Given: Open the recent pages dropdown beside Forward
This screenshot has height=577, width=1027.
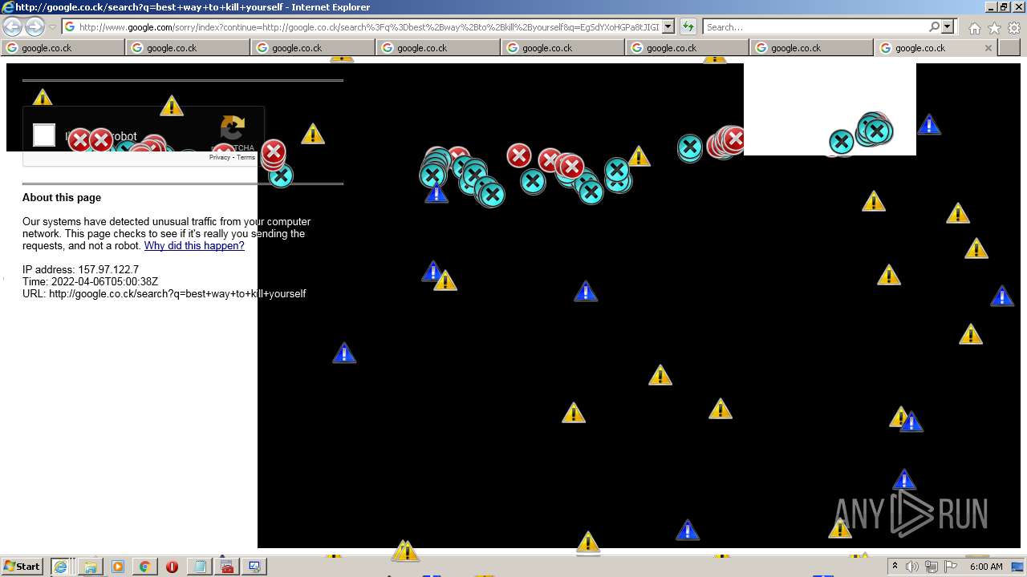Looking at the screenshot, I should pos(52,27).
